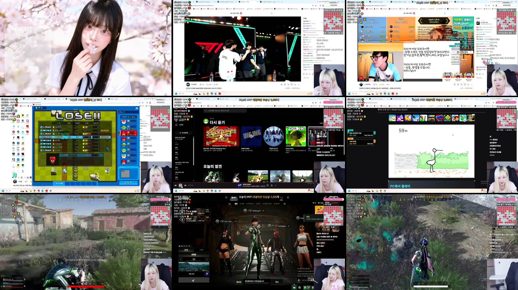Thumbs down the BANG BANG song
The width and height of the screenshot is (518, 290).
point(268,186)
